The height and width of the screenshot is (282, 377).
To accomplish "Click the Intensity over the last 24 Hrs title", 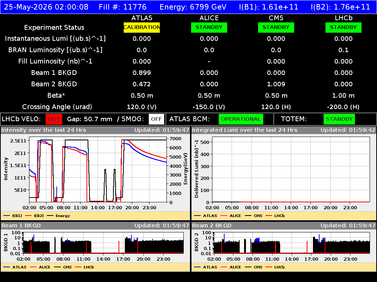I will [x=43, y=130].
